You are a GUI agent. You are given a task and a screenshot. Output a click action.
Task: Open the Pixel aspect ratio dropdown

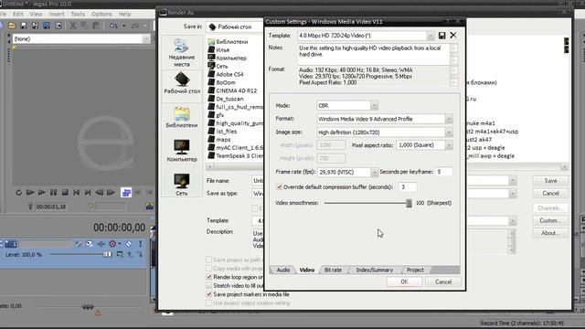click(449, 145)
